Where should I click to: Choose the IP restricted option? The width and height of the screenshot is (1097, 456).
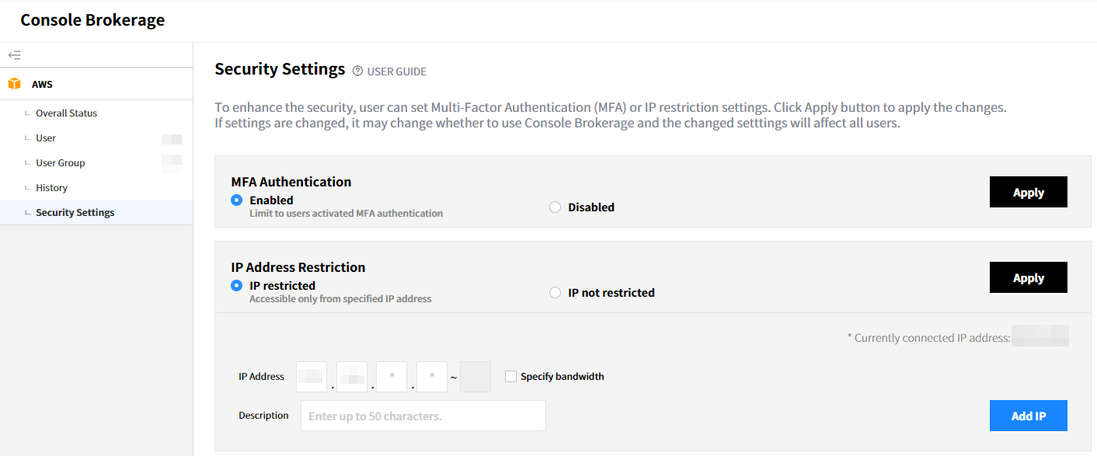pos(237,286)
